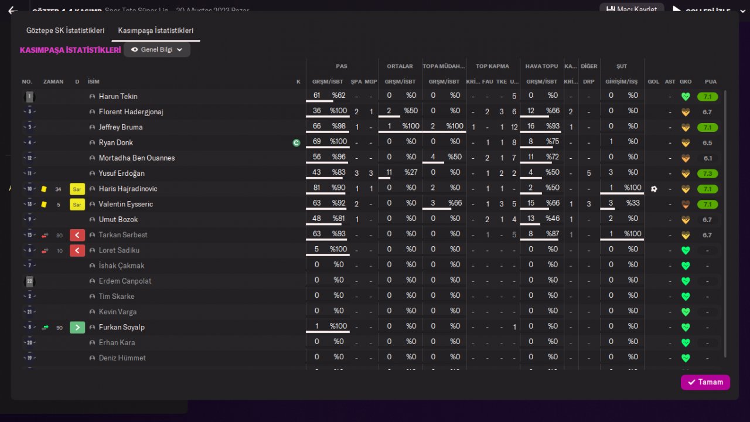Sort by the NO. column header
Image resolution: width=750 pixels, height=422 pixels.
click(27, 81)
